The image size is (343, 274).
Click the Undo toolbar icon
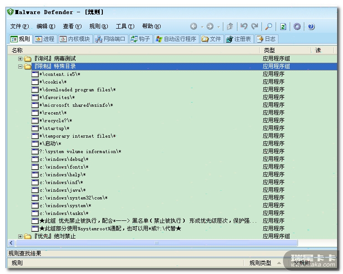pos(244,26)
